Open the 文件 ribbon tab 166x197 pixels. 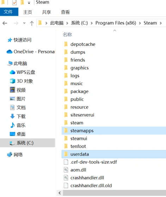(9, 12)
